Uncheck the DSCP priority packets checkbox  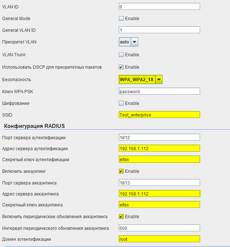tap(121, 67)
